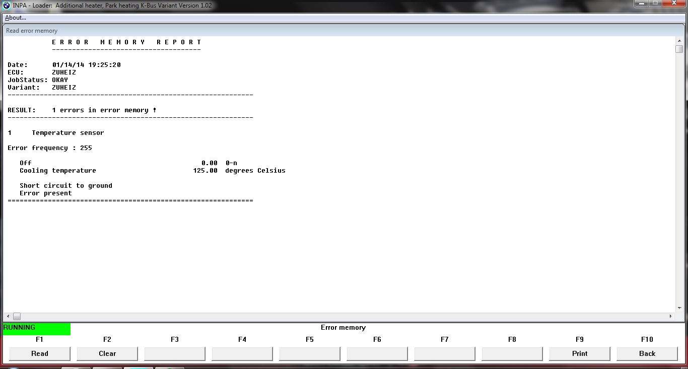Image resolution: width=688 pixels, height=369 pixels.
Task: Print the error report via Print button
Action: 580,353
